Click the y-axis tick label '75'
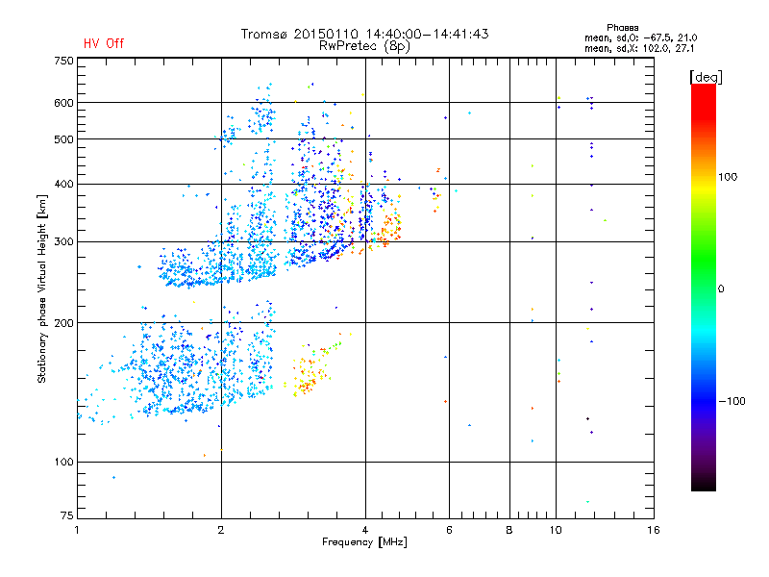Image resolution: width=769 pixels, height=577 pixels. pyautogui.click(x=67, y=515)
